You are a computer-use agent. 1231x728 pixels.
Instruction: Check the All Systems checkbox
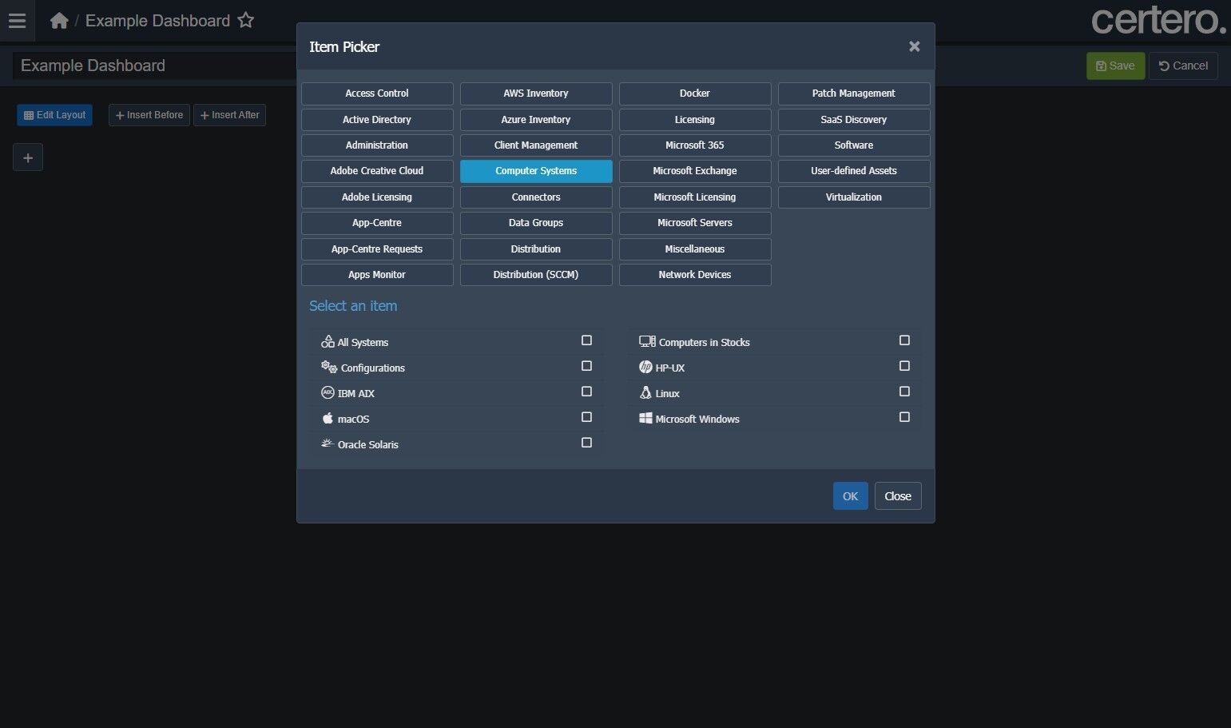click(x=586, y=340)
